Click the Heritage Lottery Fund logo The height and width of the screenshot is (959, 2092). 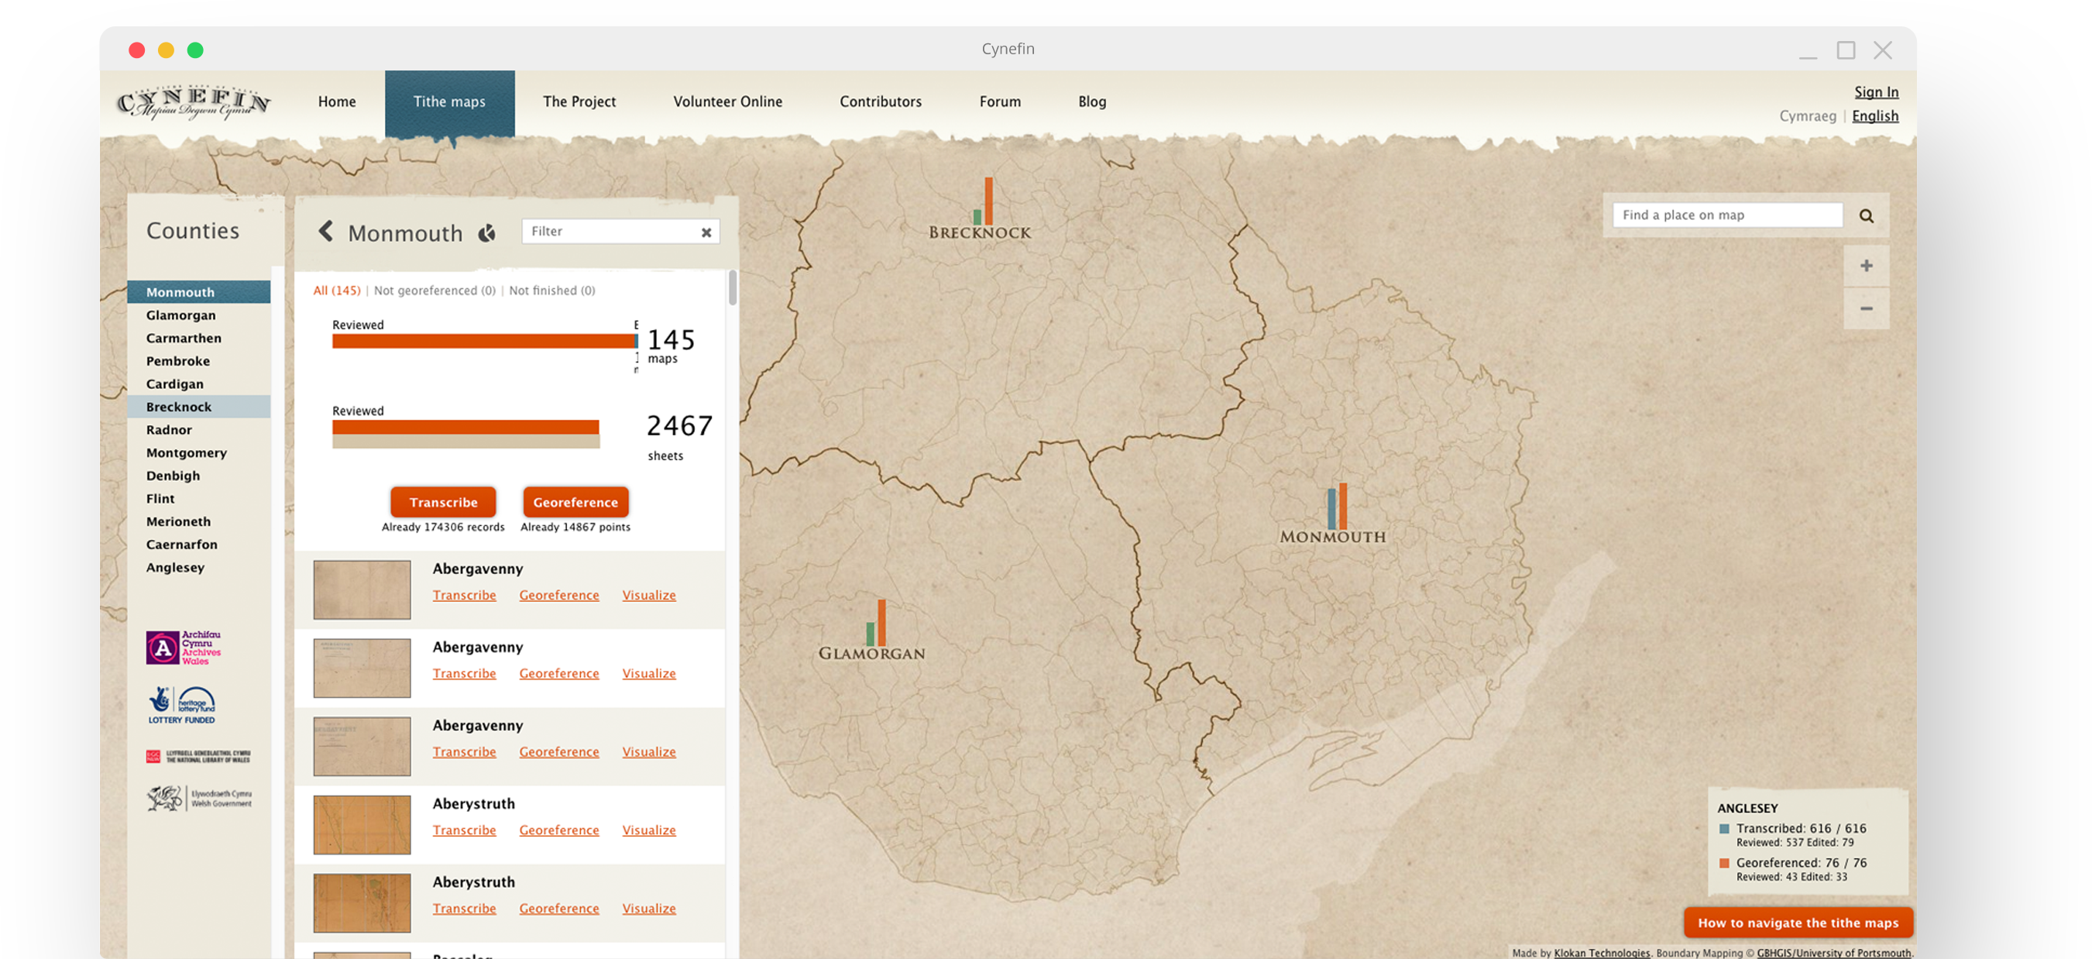point(182,704)
